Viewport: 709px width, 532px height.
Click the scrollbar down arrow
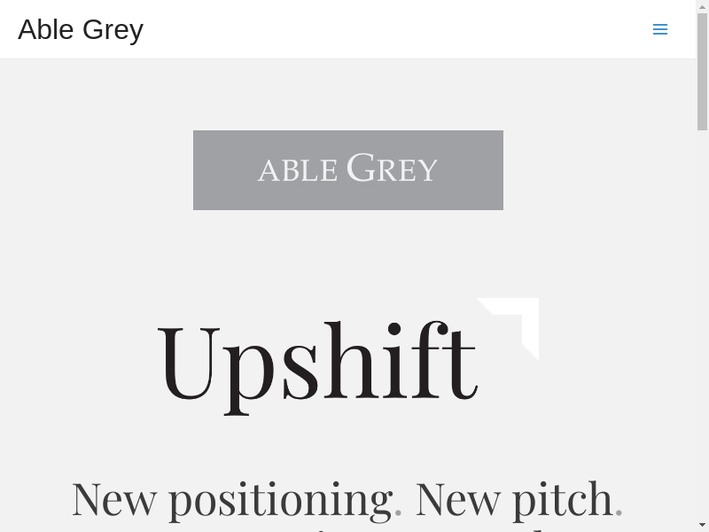702,525
